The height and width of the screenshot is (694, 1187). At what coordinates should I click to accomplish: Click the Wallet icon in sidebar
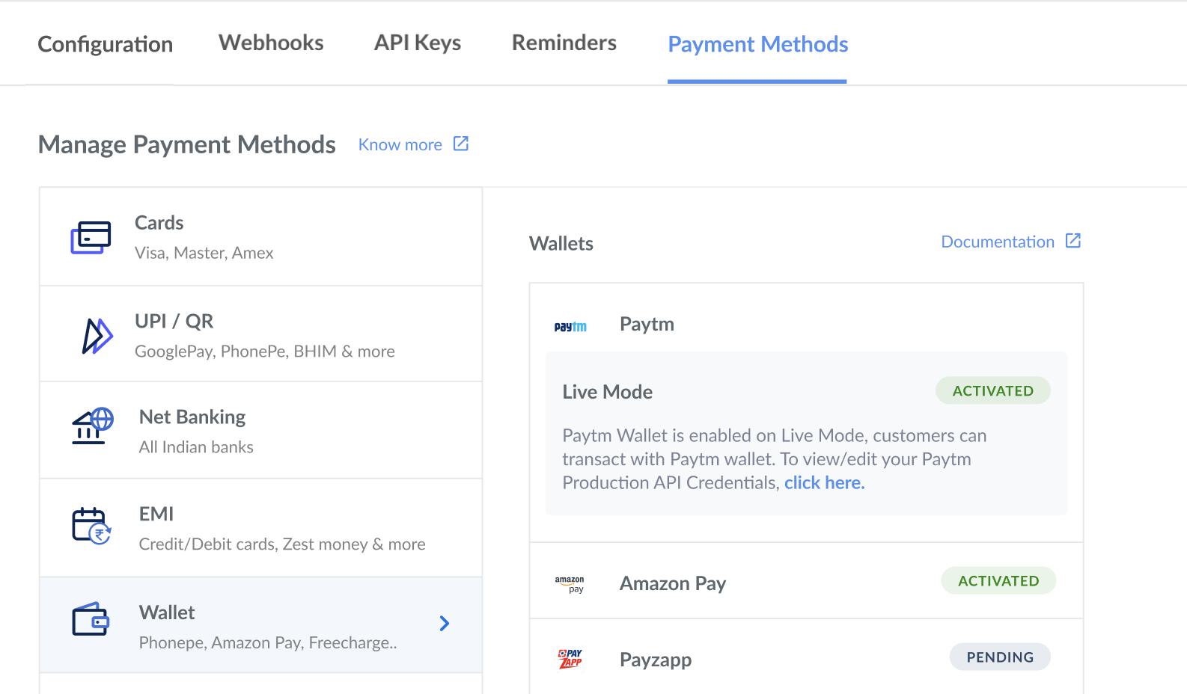point(91,619)
